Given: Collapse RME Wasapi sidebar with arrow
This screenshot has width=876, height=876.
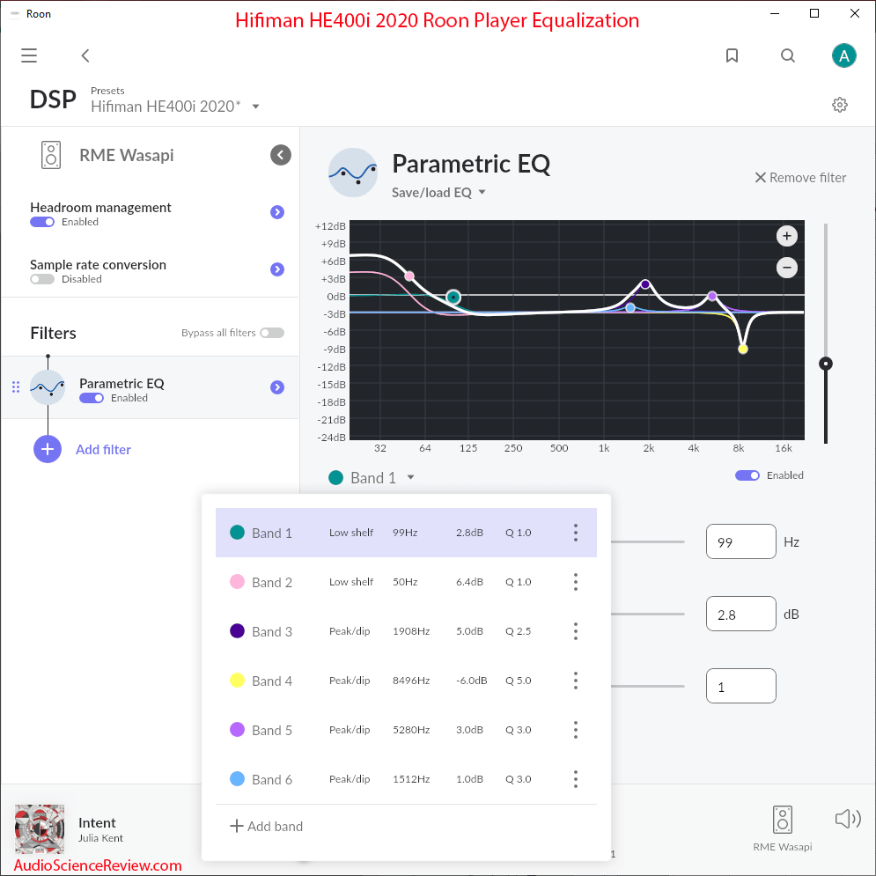Looking at the screenshot, I should coord(281,155).
